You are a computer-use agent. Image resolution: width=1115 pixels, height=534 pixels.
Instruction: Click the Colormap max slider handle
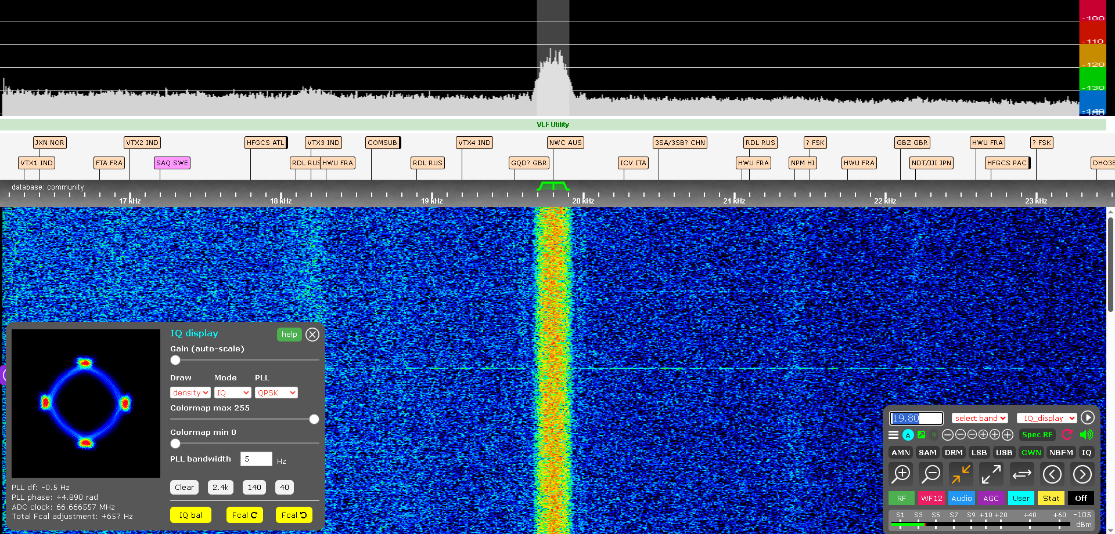tap(314, 419)
